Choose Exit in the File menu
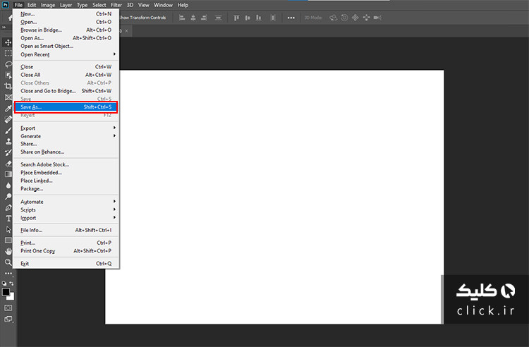The width and height of the screenshot is (529, 347). [x=66, y=264]
